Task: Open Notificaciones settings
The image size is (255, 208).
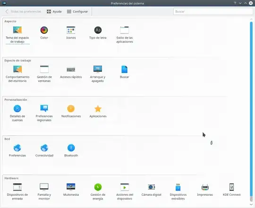Action: pyautogui.click(x=71, y=111)
